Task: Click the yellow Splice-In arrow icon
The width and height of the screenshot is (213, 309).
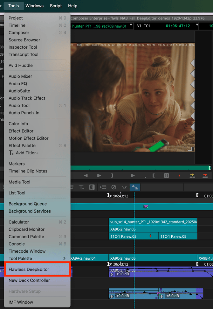Action: pos(192,175)
